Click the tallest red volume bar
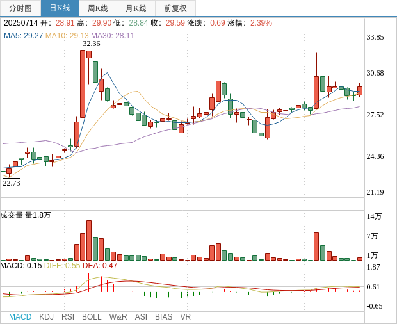Image resolution: width=397 pixels, height=324 pixels. [89, 241]
